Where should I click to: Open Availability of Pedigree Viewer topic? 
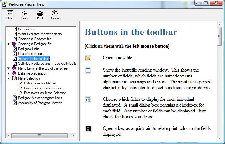pos(40,103)
